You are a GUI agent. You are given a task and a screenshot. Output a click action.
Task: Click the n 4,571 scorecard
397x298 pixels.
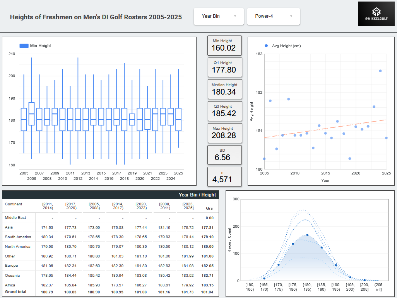coord(224,177)
